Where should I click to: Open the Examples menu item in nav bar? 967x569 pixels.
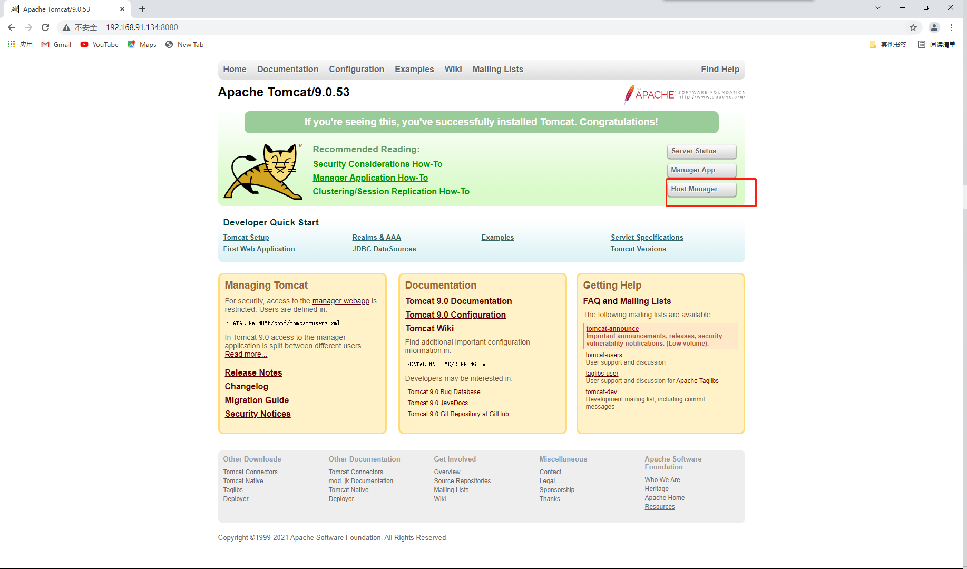(x=414, y=70)
